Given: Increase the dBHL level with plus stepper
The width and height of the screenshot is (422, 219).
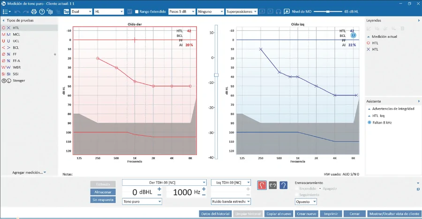Looking at the screenshot, I should (x=159, y=189).
